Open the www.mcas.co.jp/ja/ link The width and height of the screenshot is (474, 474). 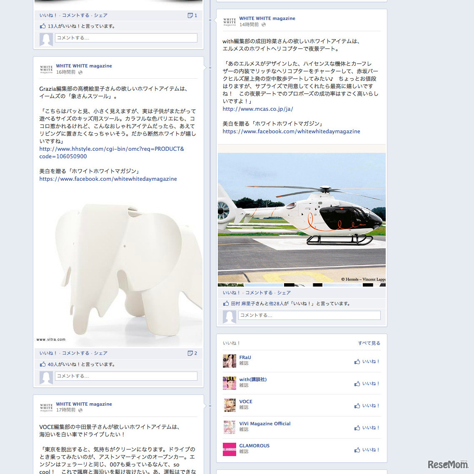click(x=258, y=109)
